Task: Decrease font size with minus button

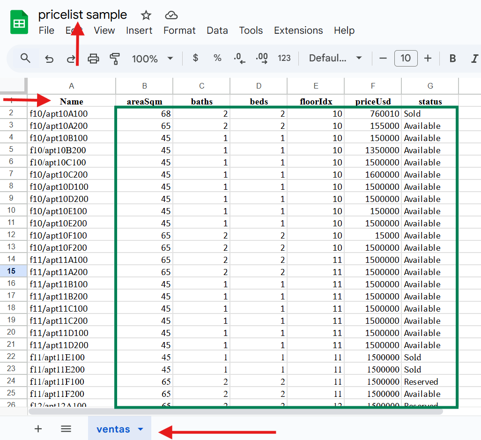Action: coord(383,58)
